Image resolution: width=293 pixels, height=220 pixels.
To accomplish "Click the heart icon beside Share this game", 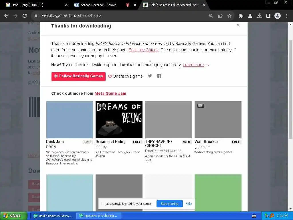I will (x=110, y=76).
